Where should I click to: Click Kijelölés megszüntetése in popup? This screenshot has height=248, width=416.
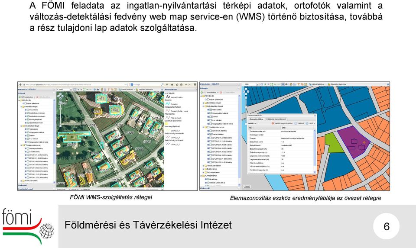point(282,123)
